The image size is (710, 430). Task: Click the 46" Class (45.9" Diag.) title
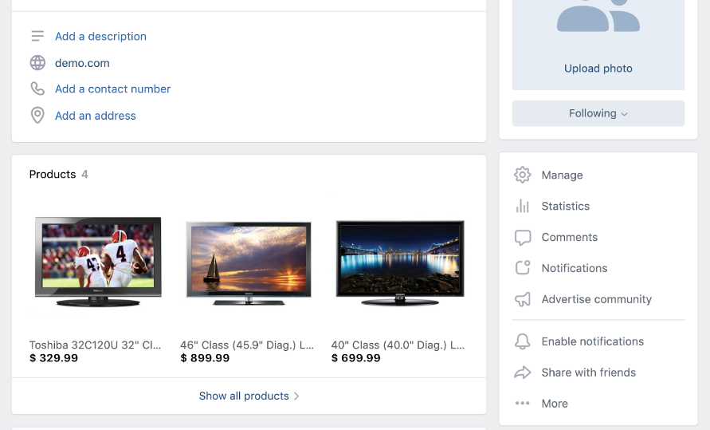click(247, 345)
